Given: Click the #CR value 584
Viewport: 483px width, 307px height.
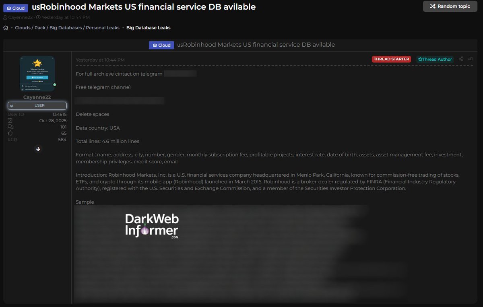Looking at the screenshot, I should point(62,140).
